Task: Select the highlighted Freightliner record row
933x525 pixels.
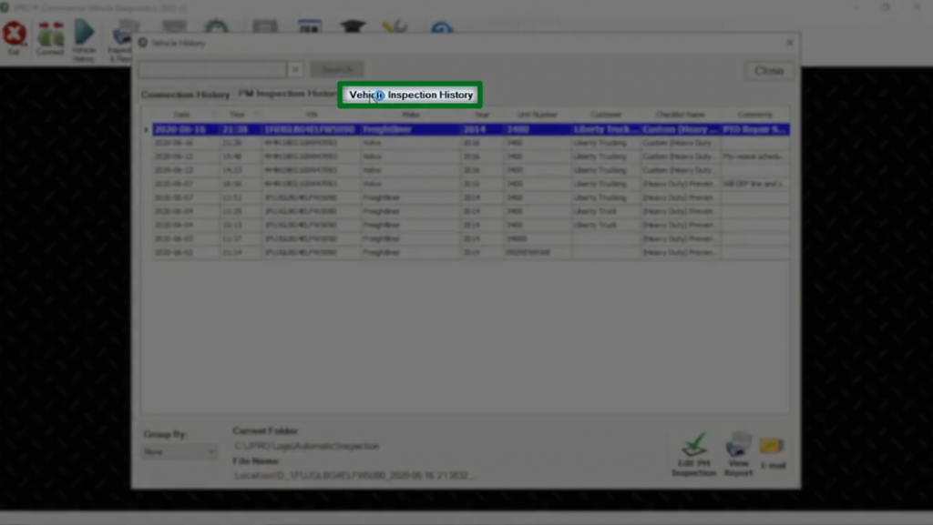Action: pyautogui.click(x=410, y=128)
